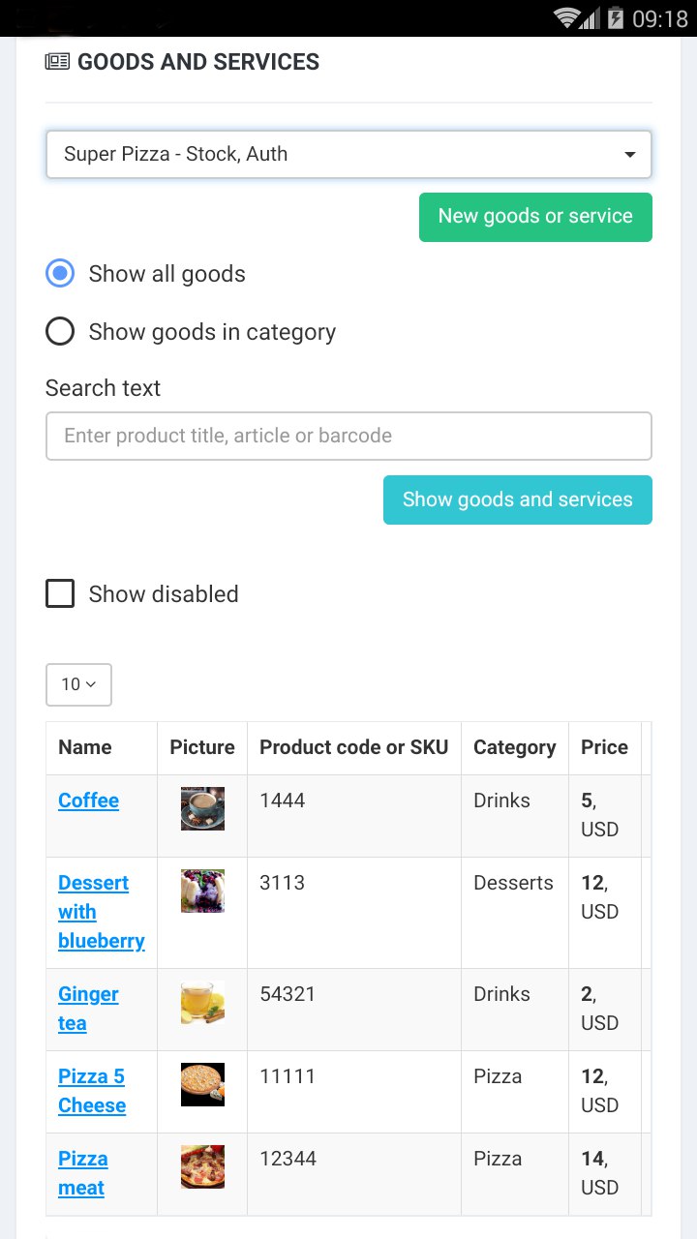Select the Show all goods option
The height and width of the screenshot is (1239, 697).
coord(60,274)
